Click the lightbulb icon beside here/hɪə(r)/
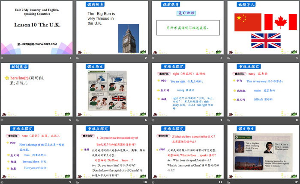The height and width of the screenshot is (184, 300). tap(7, 79)
